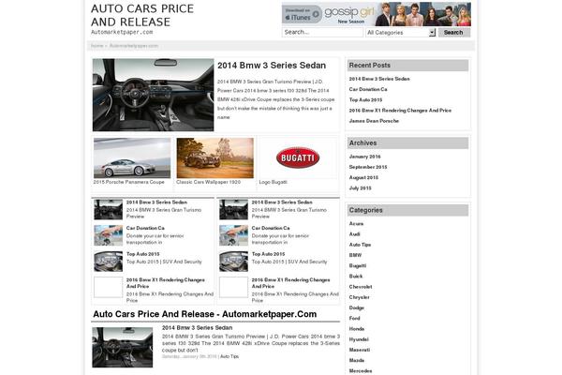
Task: Open the Classic Cars Wallpaper 1920 caption
Action: coord(209,182)
